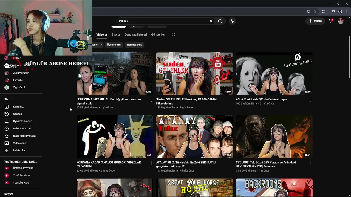Play the Sizden GELENLER thumbnail
The width and height of the screenshot is (351, 197).
194,74
